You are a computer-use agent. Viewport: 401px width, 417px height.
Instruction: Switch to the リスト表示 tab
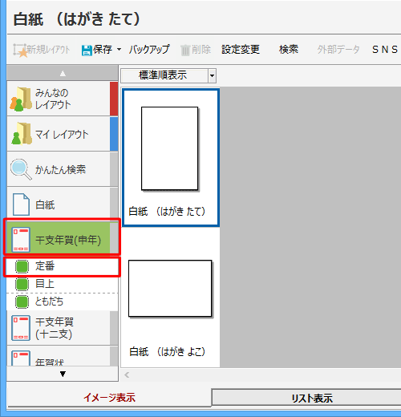click(x=312, y=399)
